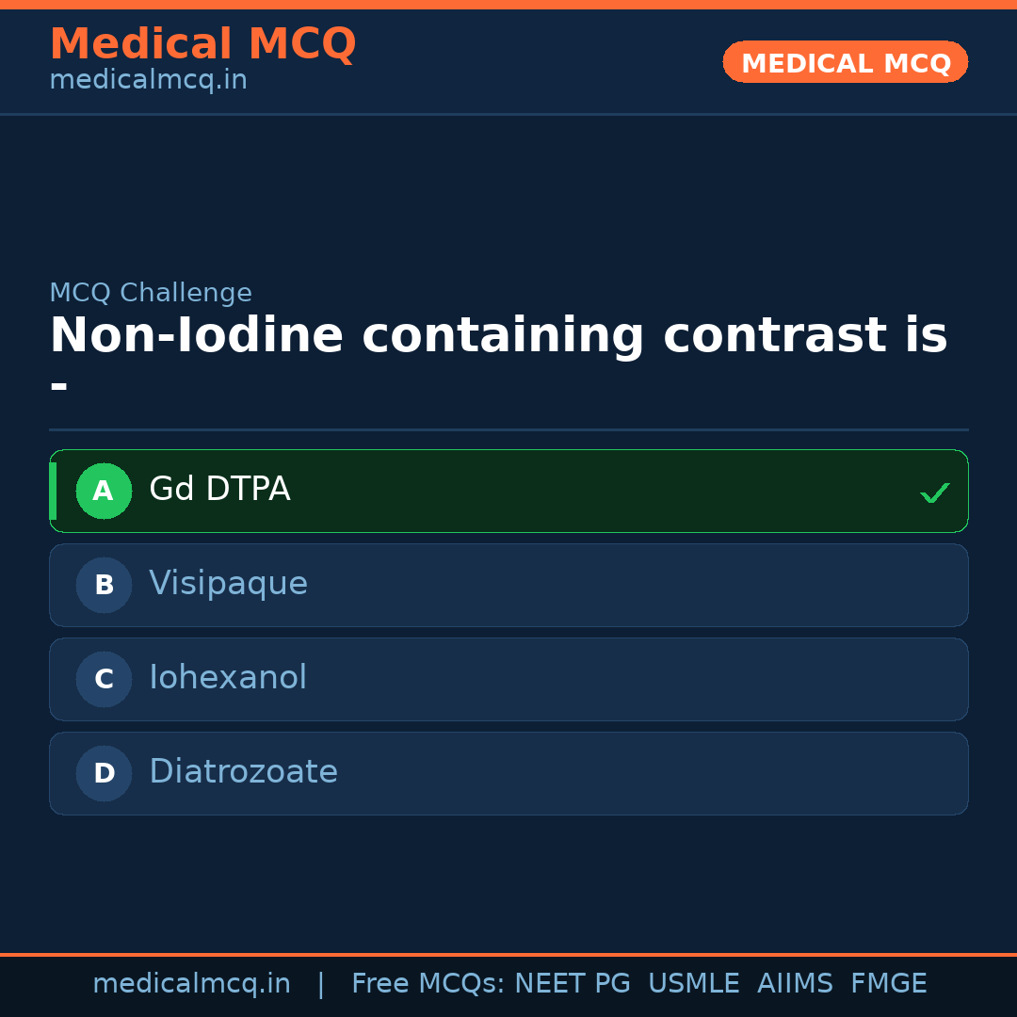Open the medicalmcq.in header link
This screenshot has width=1017, height=1017.
coord(147,80)
